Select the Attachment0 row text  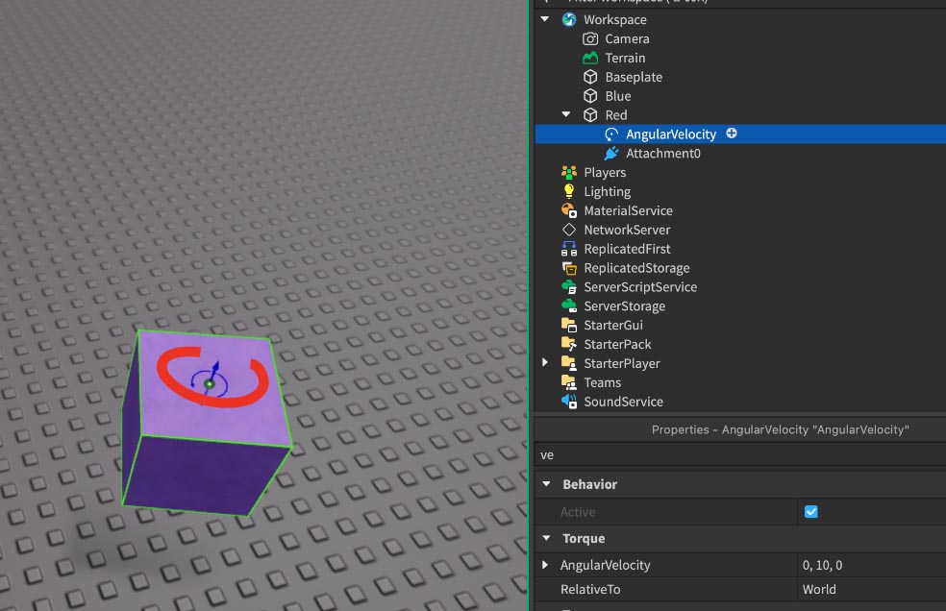[x=663, y=153]
